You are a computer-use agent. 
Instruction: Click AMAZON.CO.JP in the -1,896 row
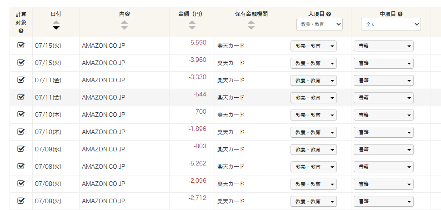tap(104, 132)
